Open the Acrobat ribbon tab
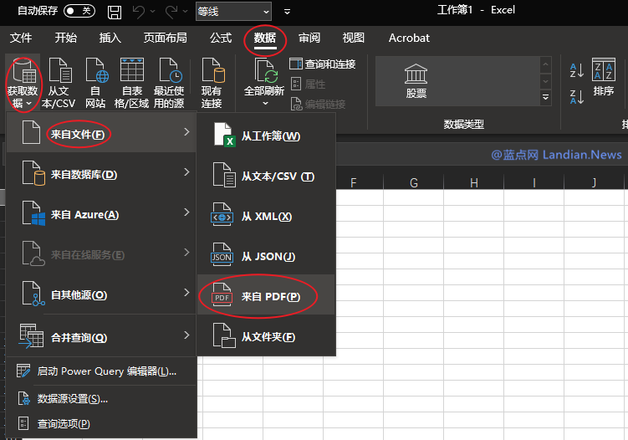The image size is (628, 440). click(x=409, y=38)
